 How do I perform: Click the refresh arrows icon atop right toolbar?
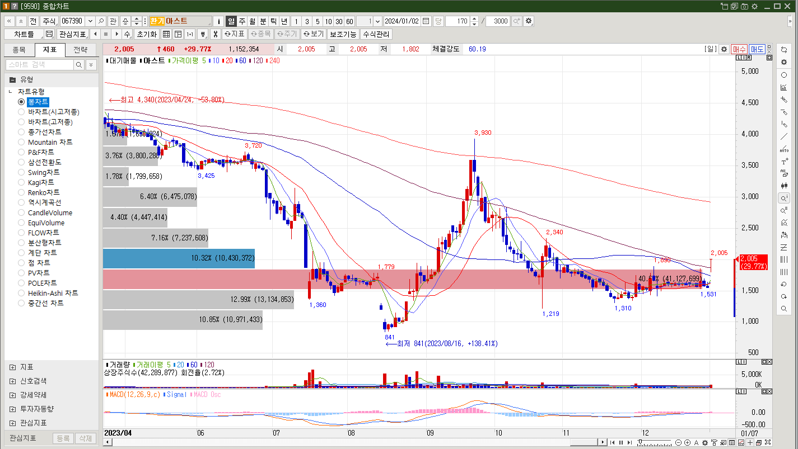784,50
